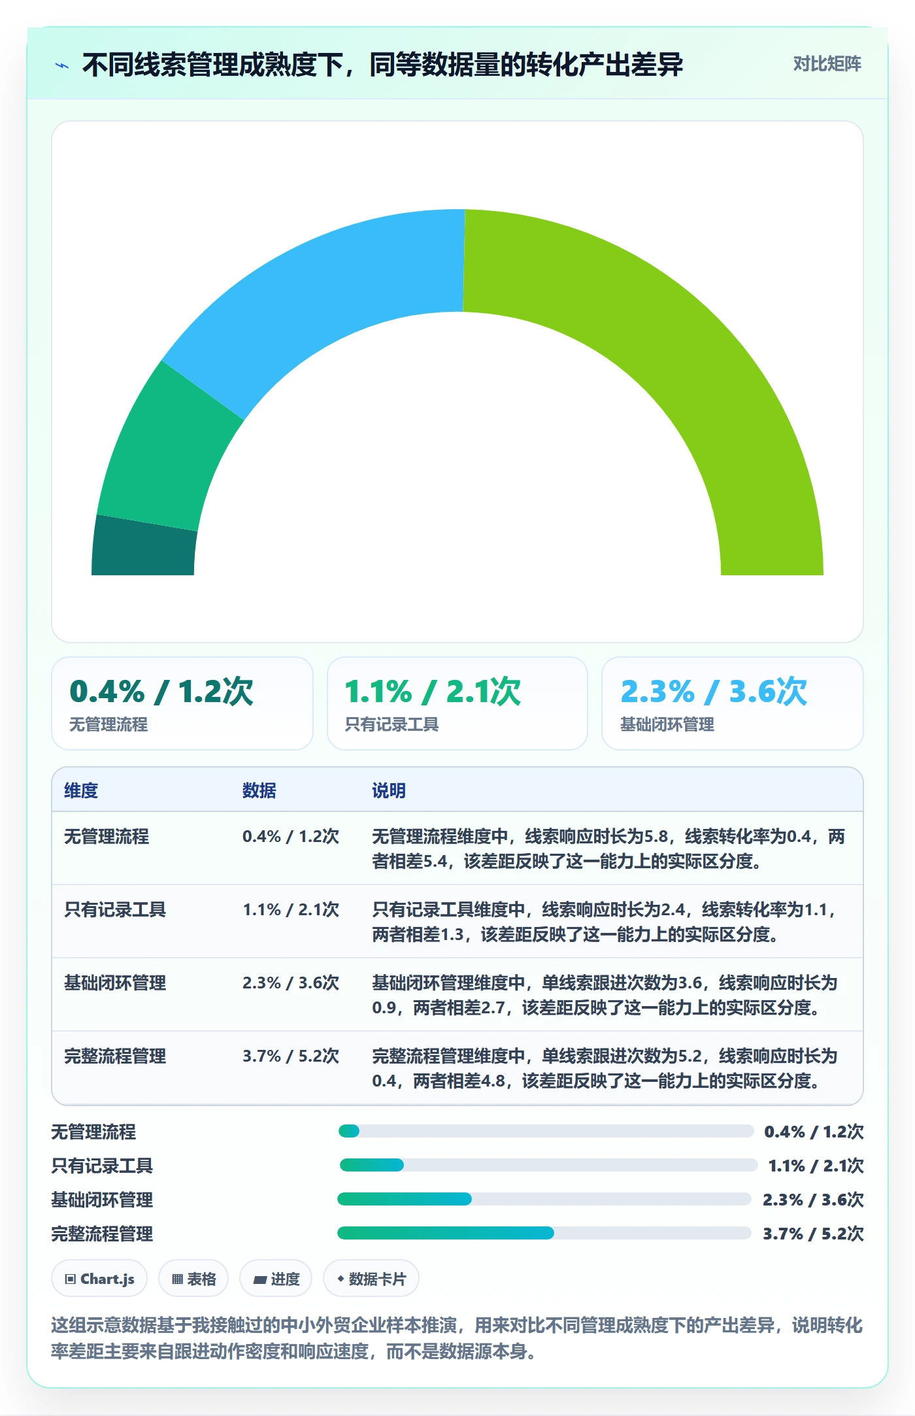
Task: Click the footnote paragraph starting 这组示意数据
Action: click(x=457, y=1338)
